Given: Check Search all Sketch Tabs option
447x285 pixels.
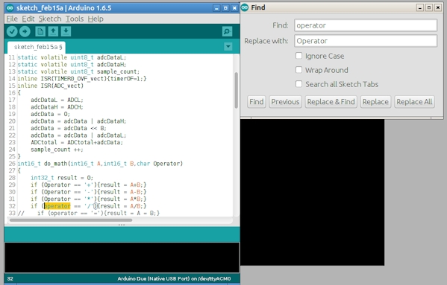Looking at the screenshot, I should pyautogui.click(x=298, y=84).
